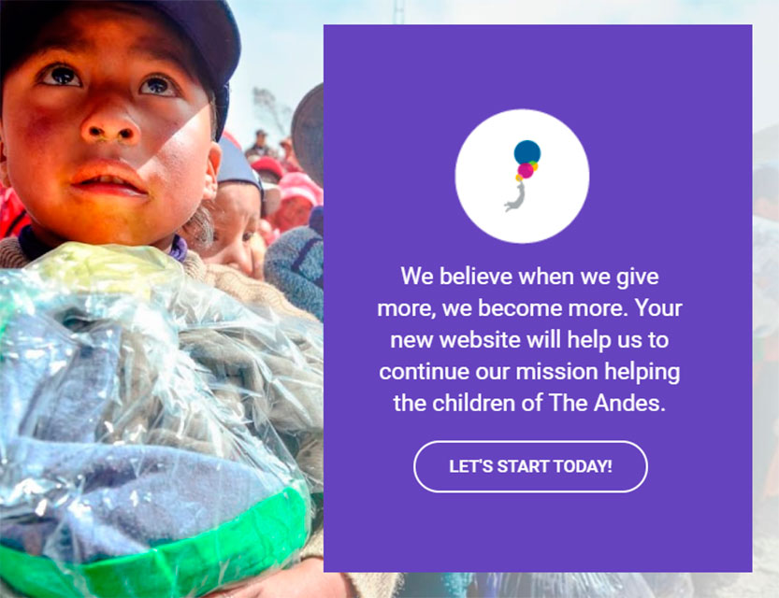Screen dimensions: 779x598
Task: Click the gray hanging figure in the logo
Action: (515, 197)
